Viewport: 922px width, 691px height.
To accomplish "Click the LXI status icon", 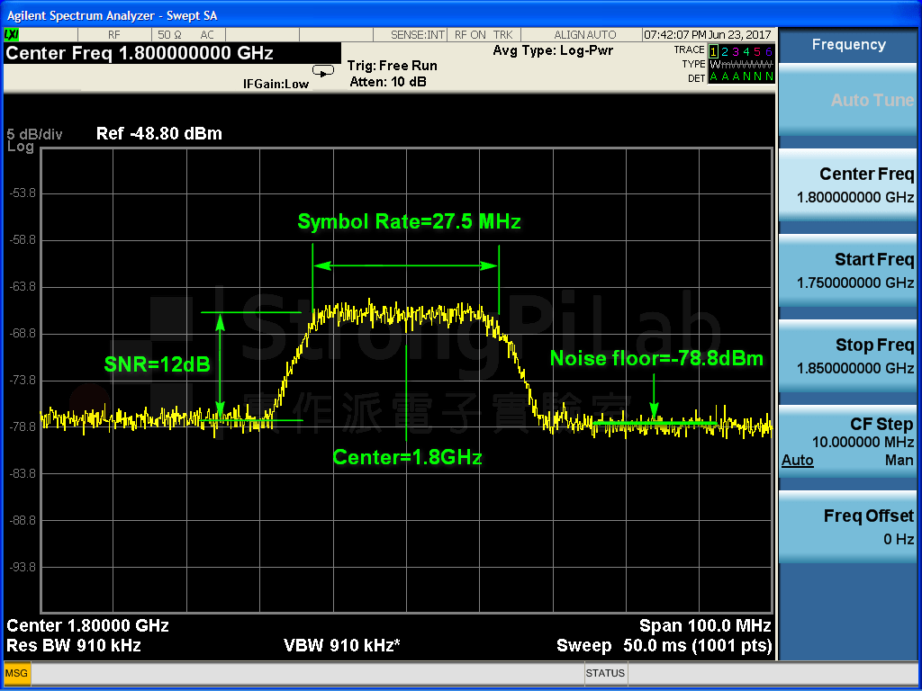I will point(11,35).
